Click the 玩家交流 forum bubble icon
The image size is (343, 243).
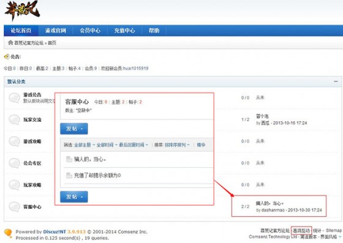(15, 119)
